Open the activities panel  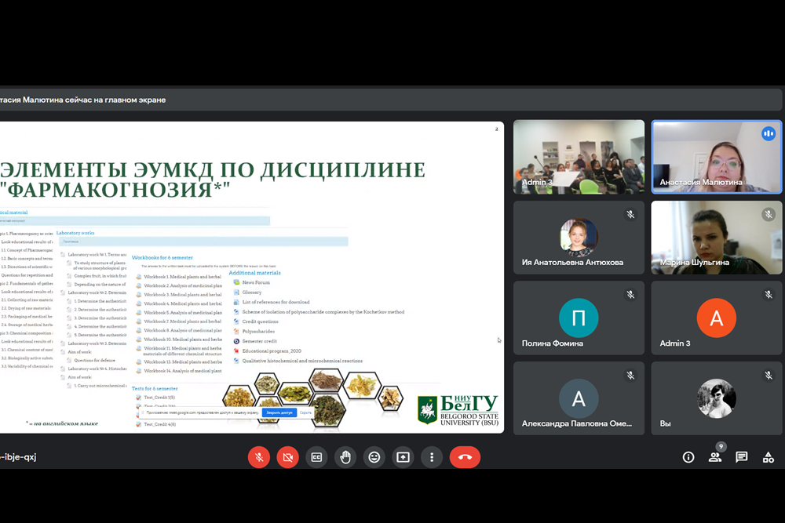pos(768,457)
